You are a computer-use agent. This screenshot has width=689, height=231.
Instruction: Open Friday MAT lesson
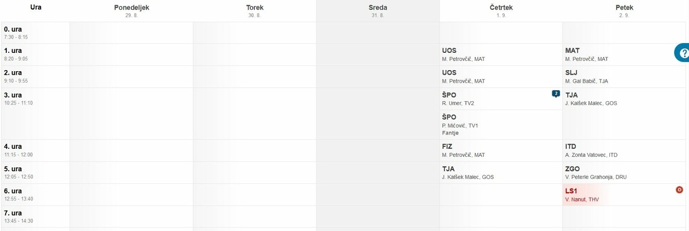coord(626,55)
